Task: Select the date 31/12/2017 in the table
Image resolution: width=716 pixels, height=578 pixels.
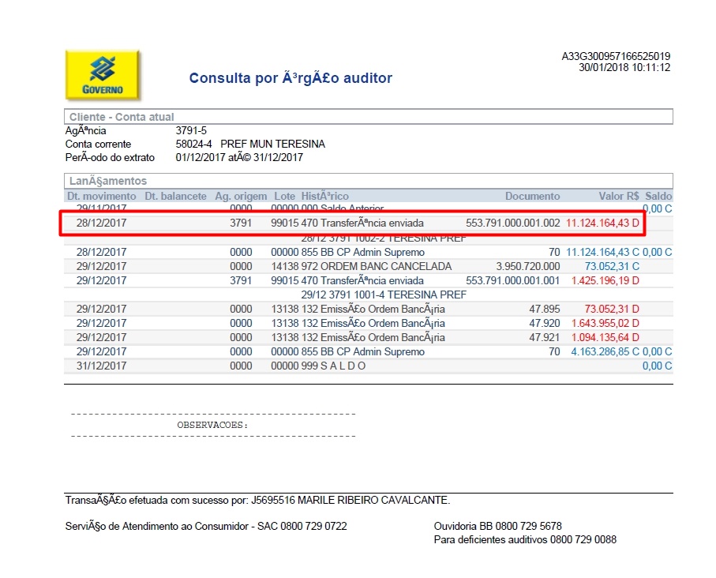Action: pyautogui.click(x=101, y=366)
